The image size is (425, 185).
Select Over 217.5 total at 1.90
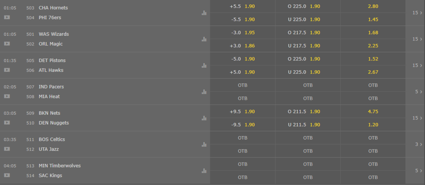point(308,33)
